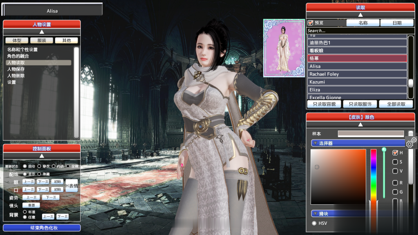Image resolution: width=418 pixels, height=235 pixels.
Task: Collapse the 滑块 section
Action: 316,213
